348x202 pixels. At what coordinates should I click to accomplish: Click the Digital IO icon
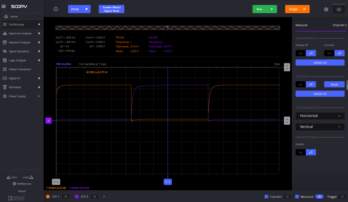click(5, 78)
